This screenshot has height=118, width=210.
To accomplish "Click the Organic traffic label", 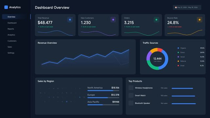I will (183, 48).
